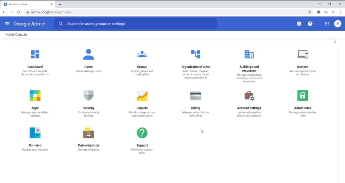Click the browser address bar URL
Viewport: 345px width, 183px height.
click(x=51, y=12)
